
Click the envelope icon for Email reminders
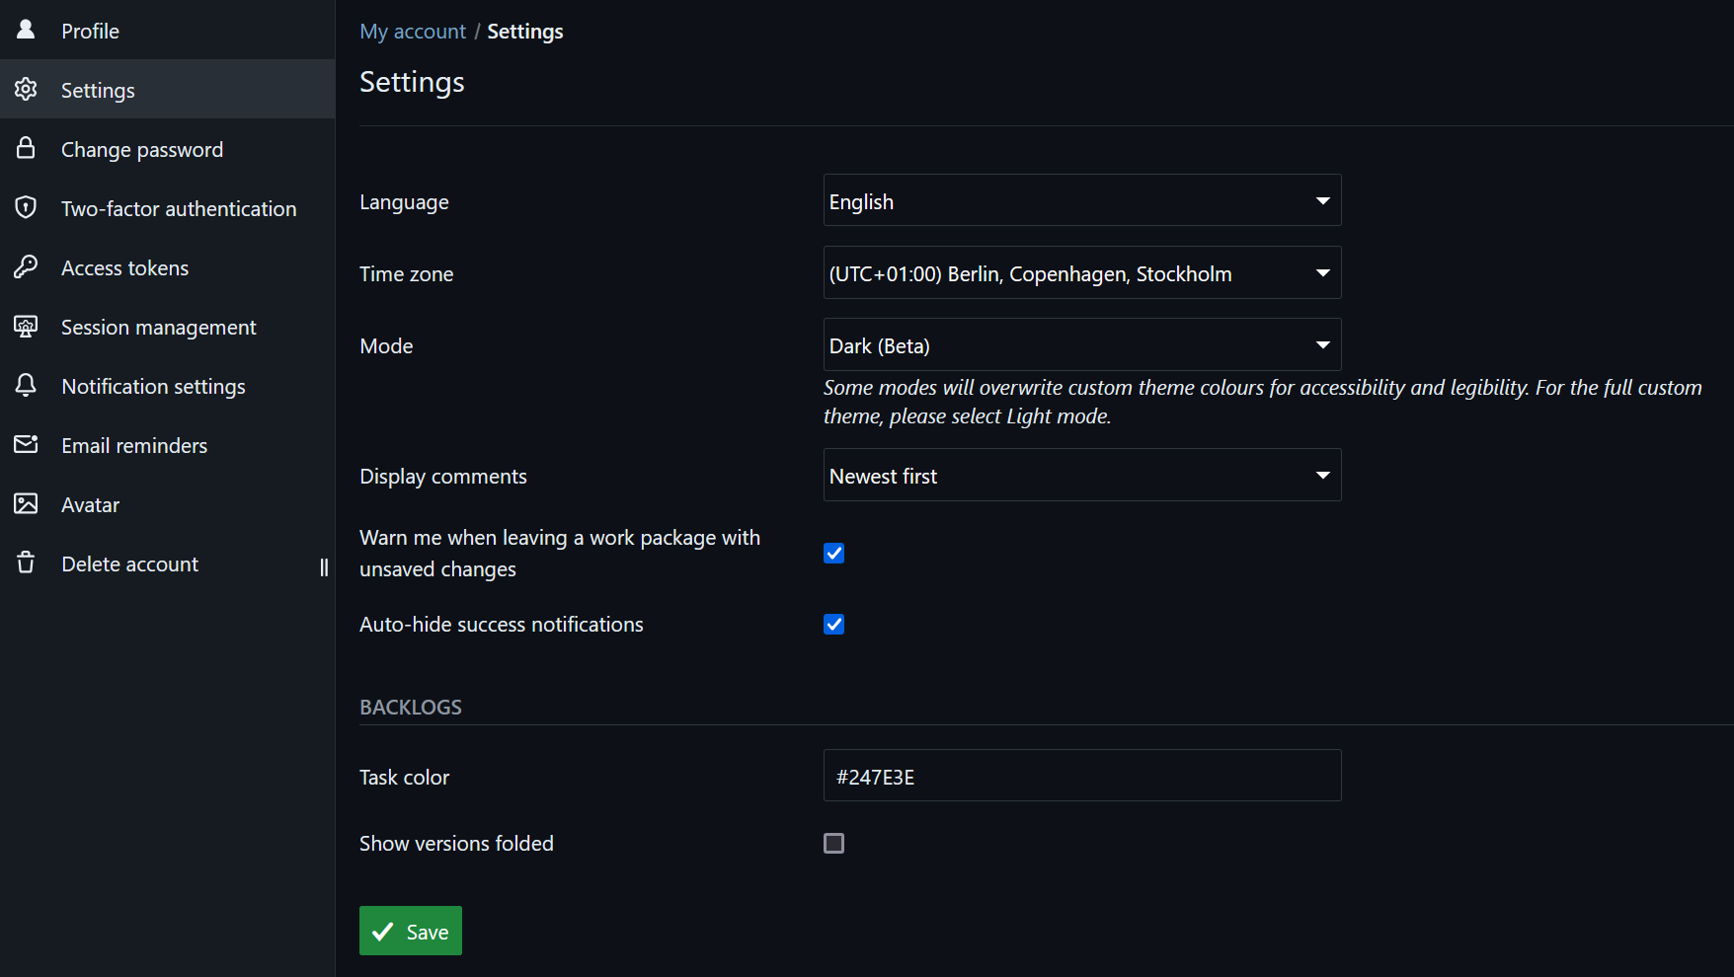[26, 444]
